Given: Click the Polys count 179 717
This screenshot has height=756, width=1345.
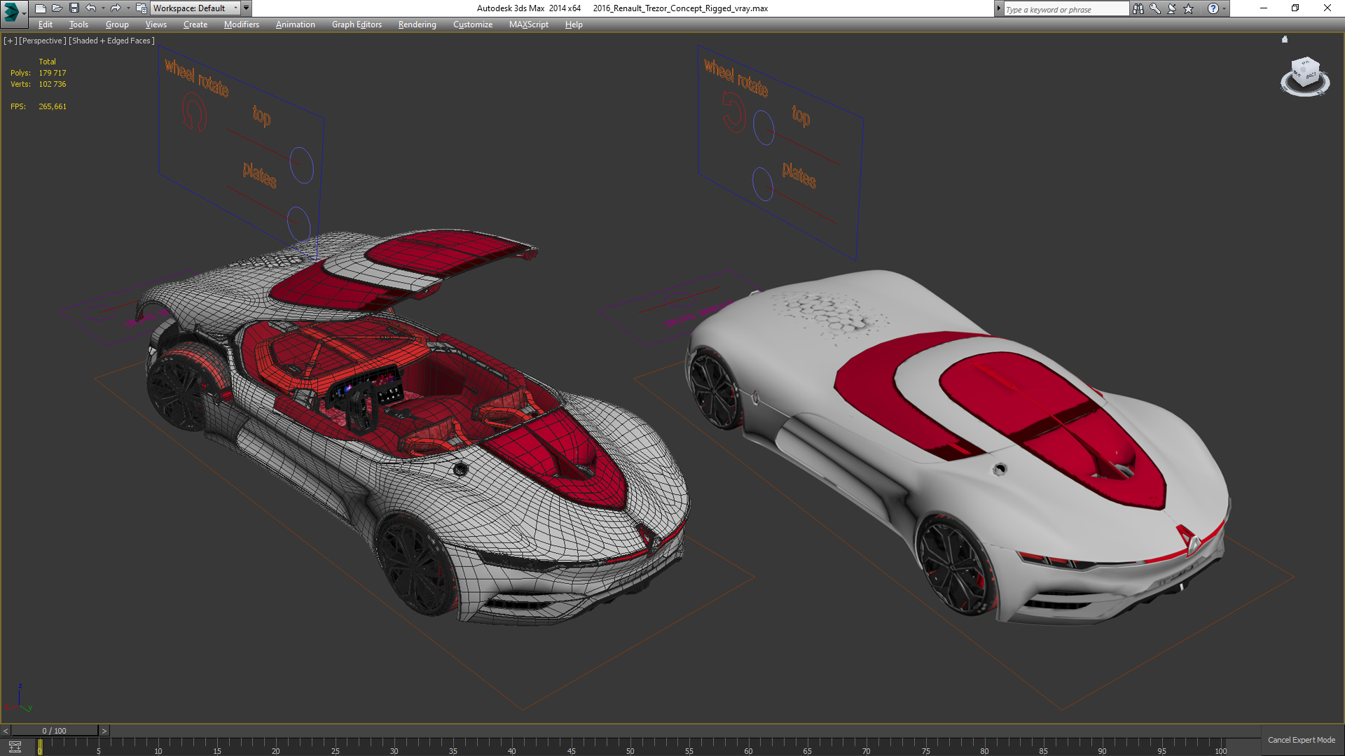Looking at the screenshot, I should [53, 73].
